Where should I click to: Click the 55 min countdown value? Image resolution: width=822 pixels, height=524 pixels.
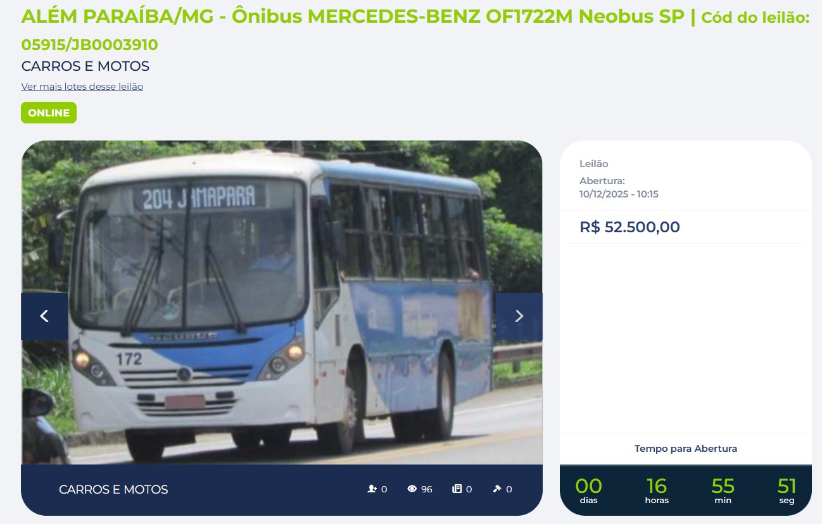tap(723, 486)
